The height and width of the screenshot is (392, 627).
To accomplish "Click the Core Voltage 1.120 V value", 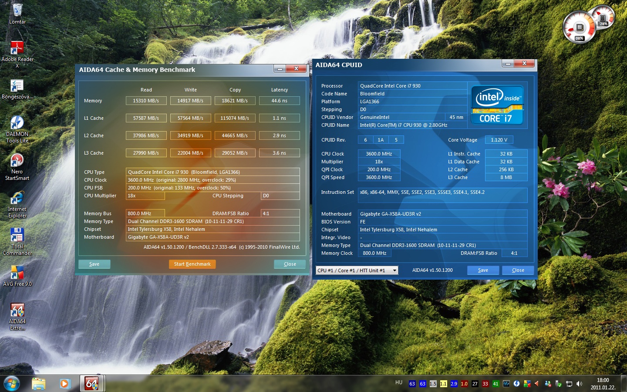I will [499, 140].
